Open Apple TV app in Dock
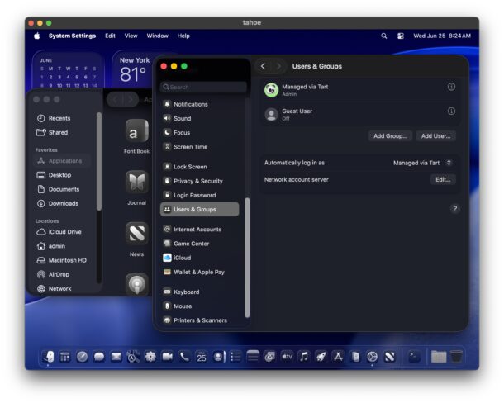Image resolution: width=504 pixels, height=403 pixels. pyautogui.click(x=287, y=357)
